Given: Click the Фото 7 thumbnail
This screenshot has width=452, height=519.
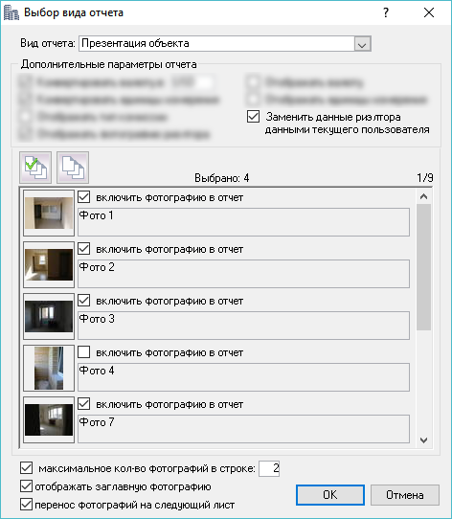Looking at the screenshot, I should [x=49, y=419].
